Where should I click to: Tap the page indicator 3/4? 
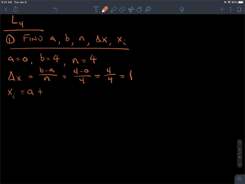coord(239,153)
